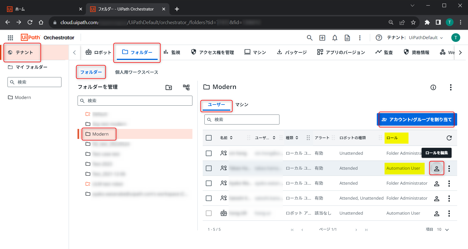Show Modern folder info icon
This screenshot has width=468, height=249.
tap(433, 87)
